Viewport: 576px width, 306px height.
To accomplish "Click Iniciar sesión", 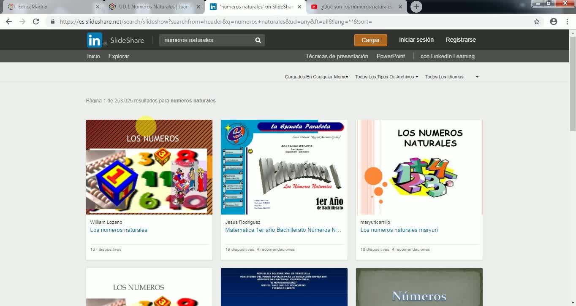I will click(416, 40).
